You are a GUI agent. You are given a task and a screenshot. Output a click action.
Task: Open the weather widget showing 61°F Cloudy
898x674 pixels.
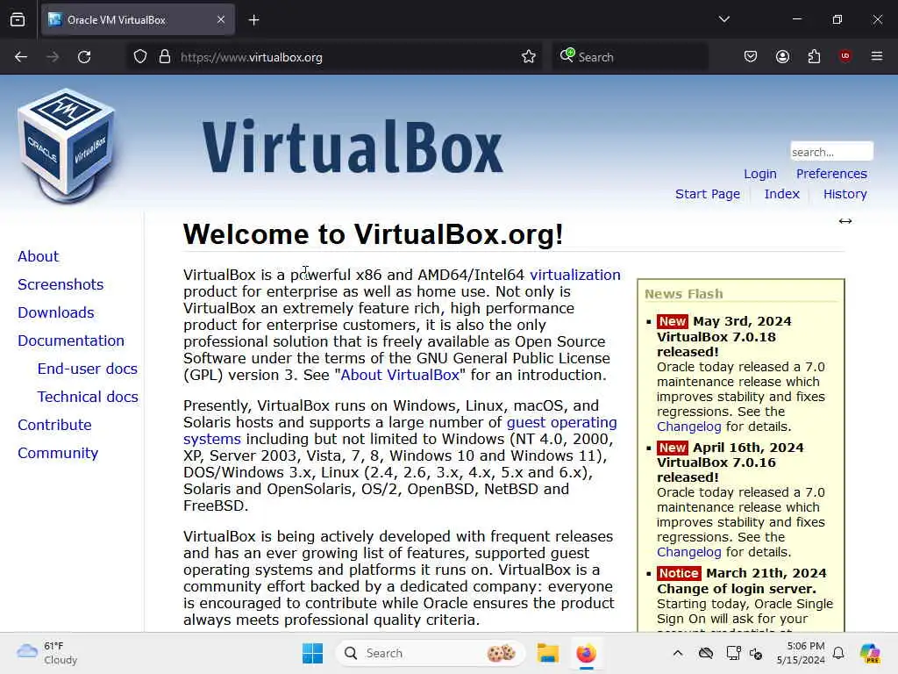pos(47,653)
